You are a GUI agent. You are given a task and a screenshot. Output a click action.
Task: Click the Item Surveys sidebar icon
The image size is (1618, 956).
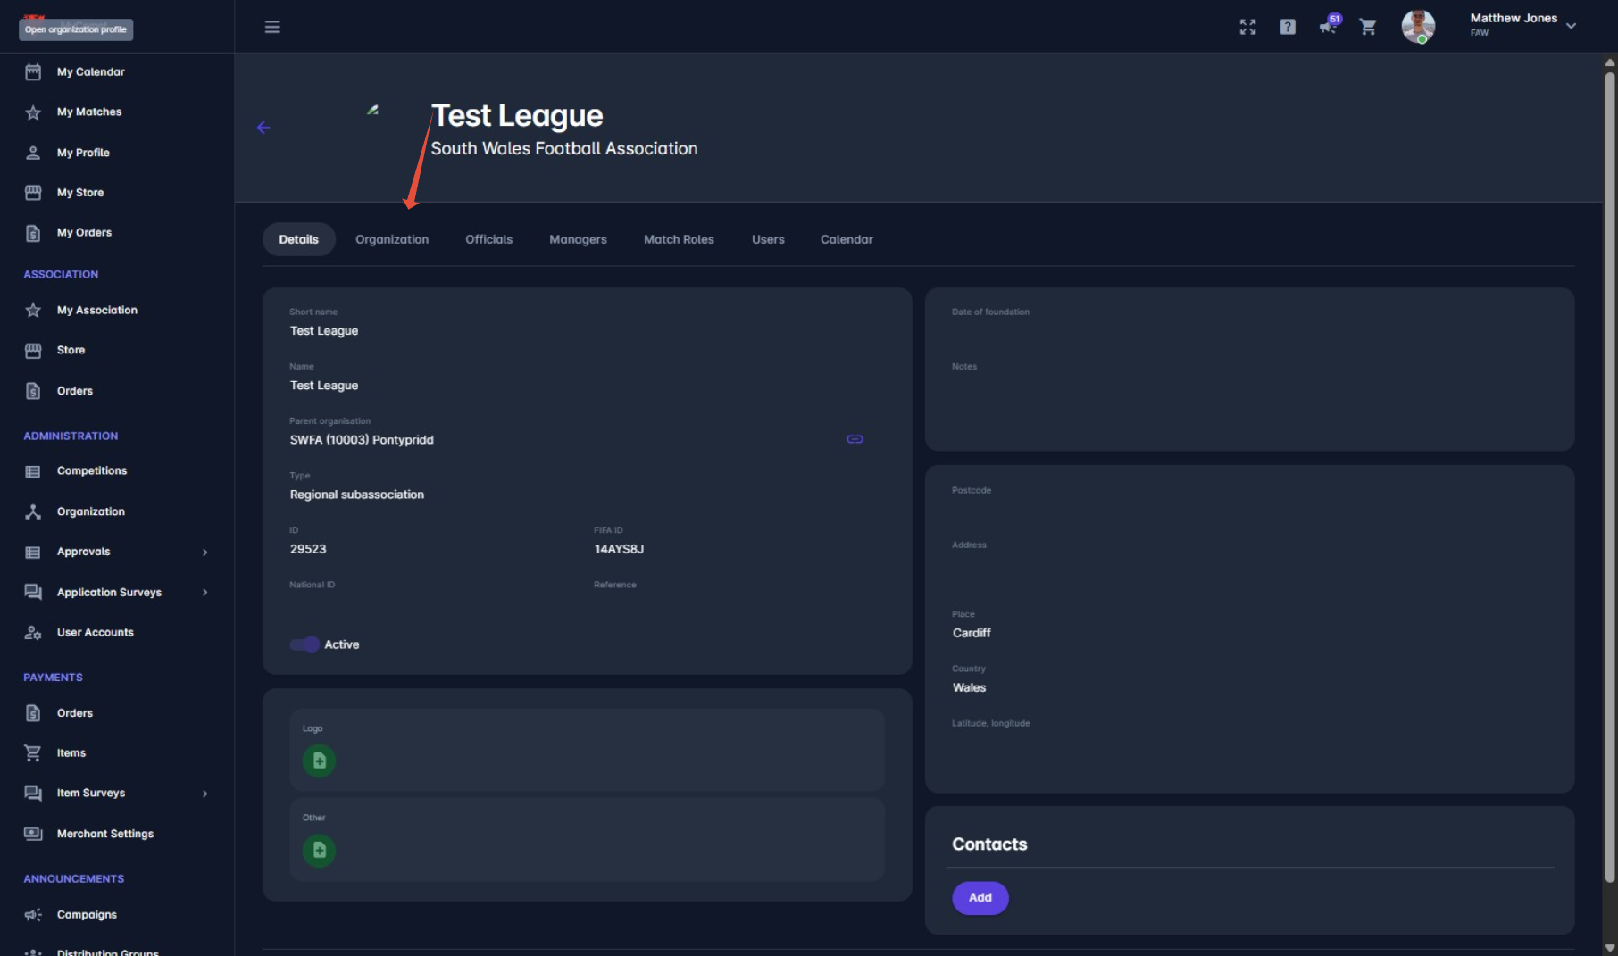pyautogui.click(x=33, y=794)
